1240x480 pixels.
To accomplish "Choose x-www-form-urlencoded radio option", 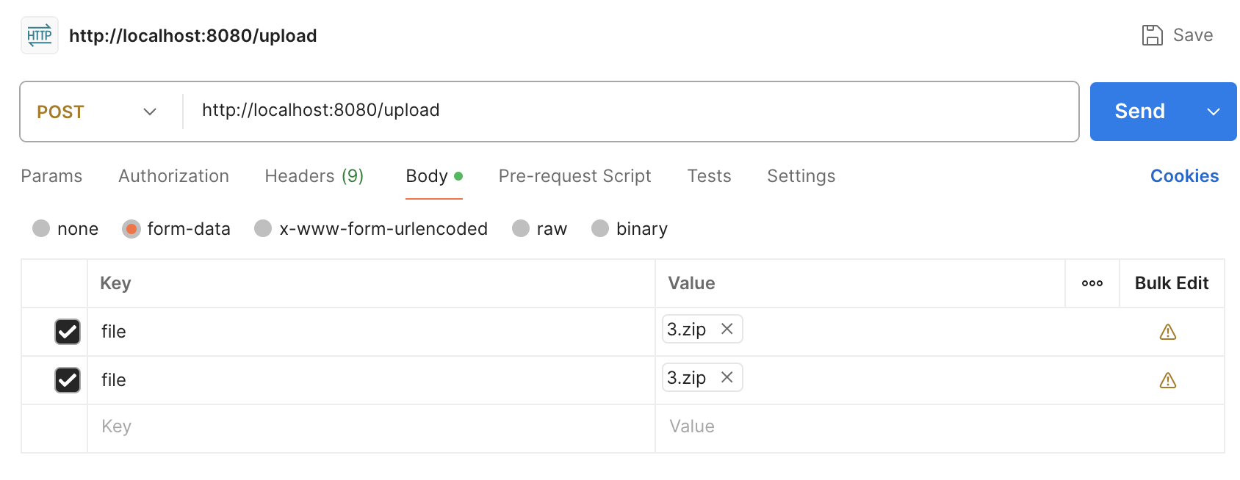I will pos(263,229).
